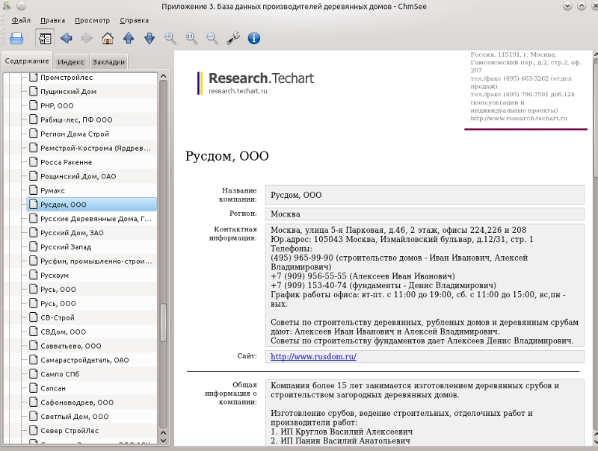
Task: Select Север СтройЛес entry
Action: 70,430
